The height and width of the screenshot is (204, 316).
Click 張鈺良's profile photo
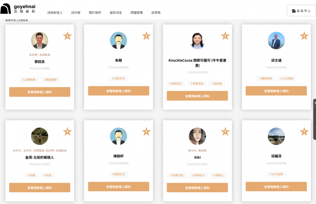(40, 40)
